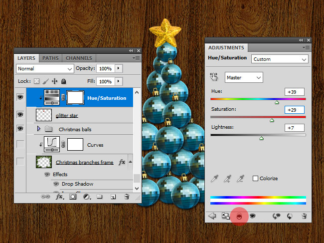Return to adjustment list arrow

pos(212,216)
